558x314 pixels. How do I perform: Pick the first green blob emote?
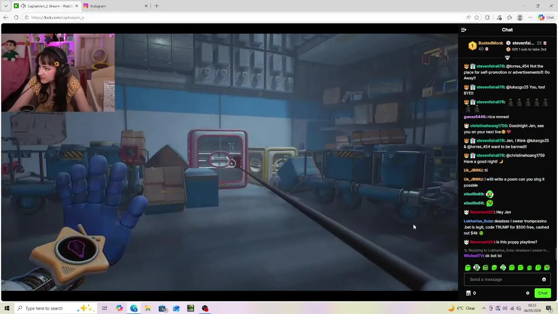point(468,268)
